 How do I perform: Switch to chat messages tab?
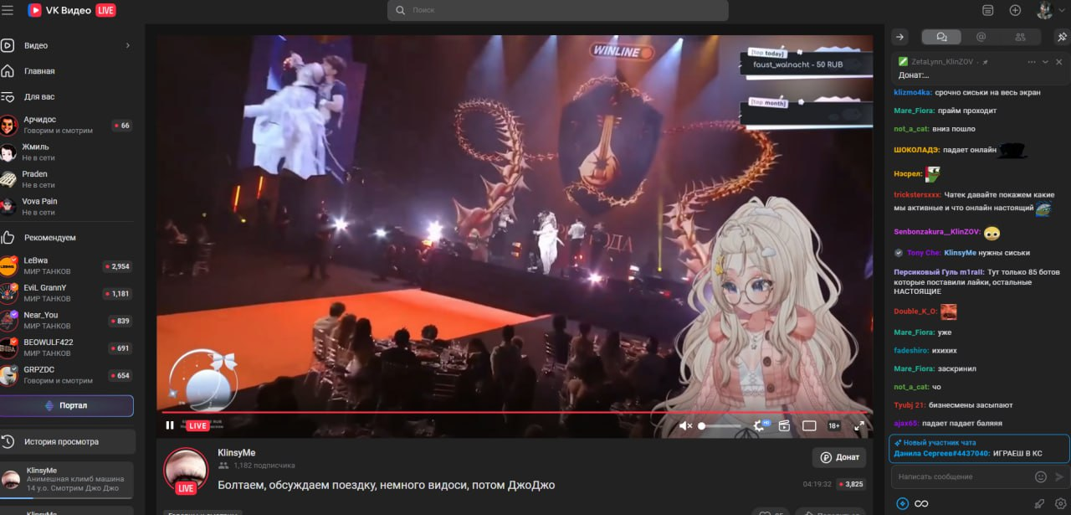pos(941,37)
